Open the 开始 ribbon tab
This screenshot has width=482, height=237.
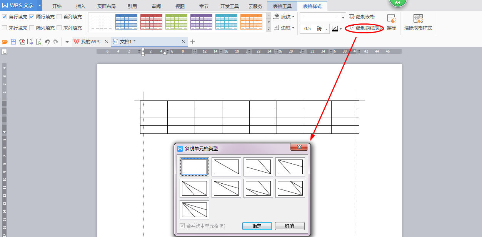click(57, 6)
